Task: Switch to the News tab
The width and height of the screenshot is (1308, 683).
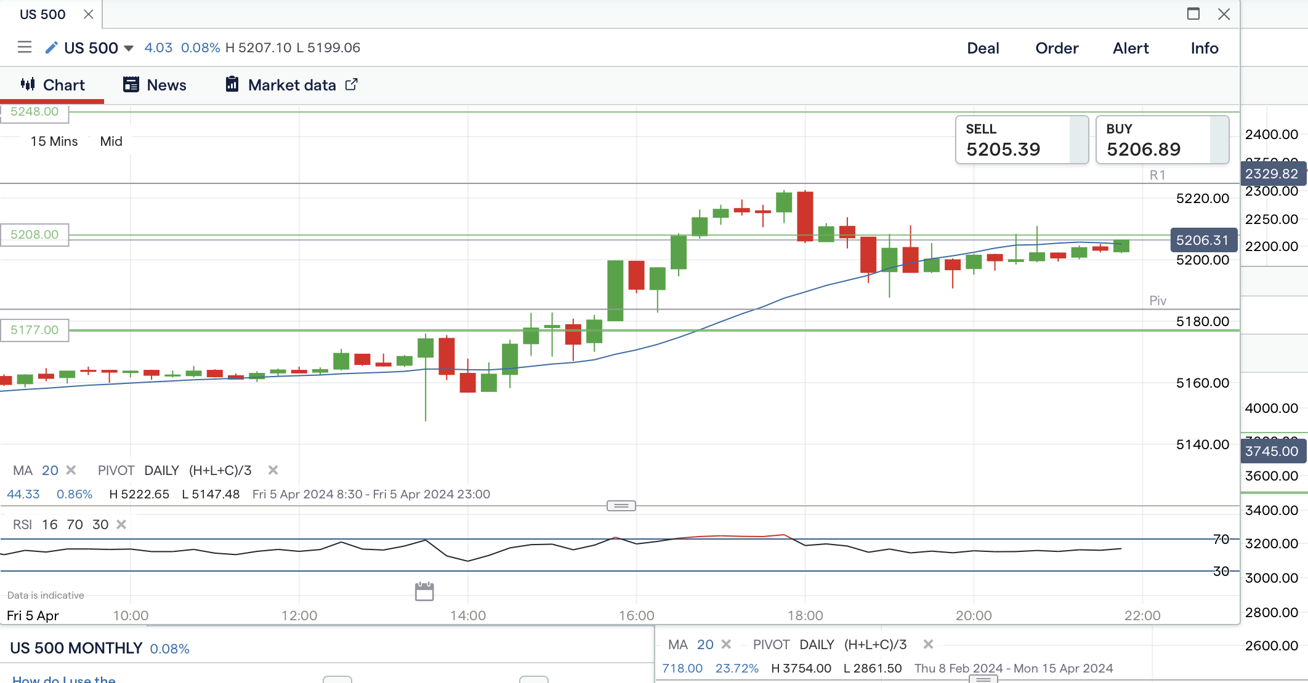Action: point(155,85)
